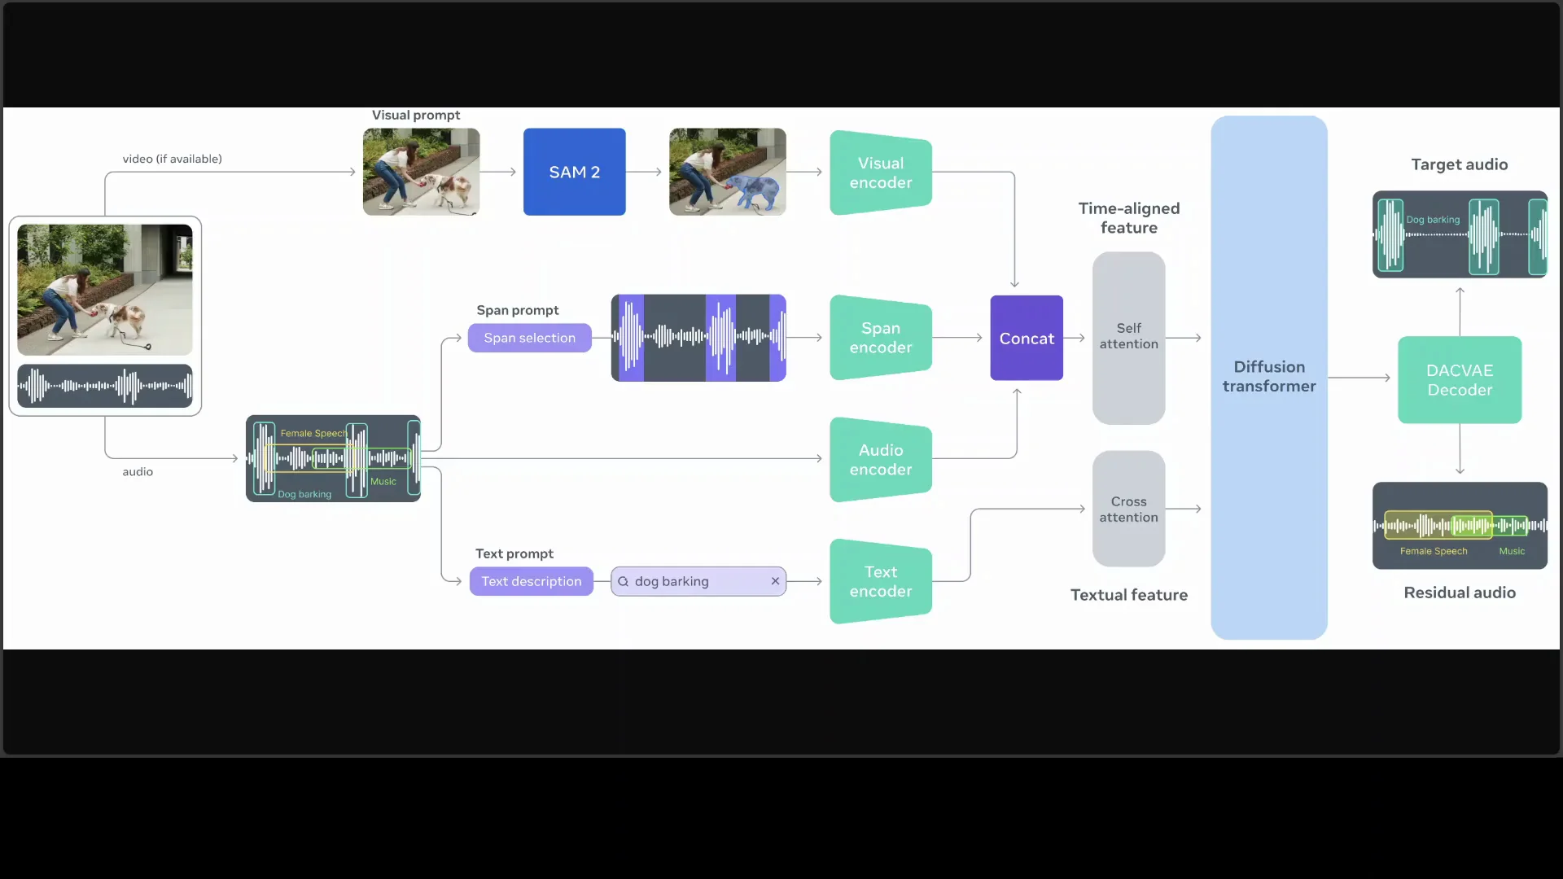Viewport: 1563px width, 879px height.
Task: Toggle the Text description option
Action: coord(532,581)
